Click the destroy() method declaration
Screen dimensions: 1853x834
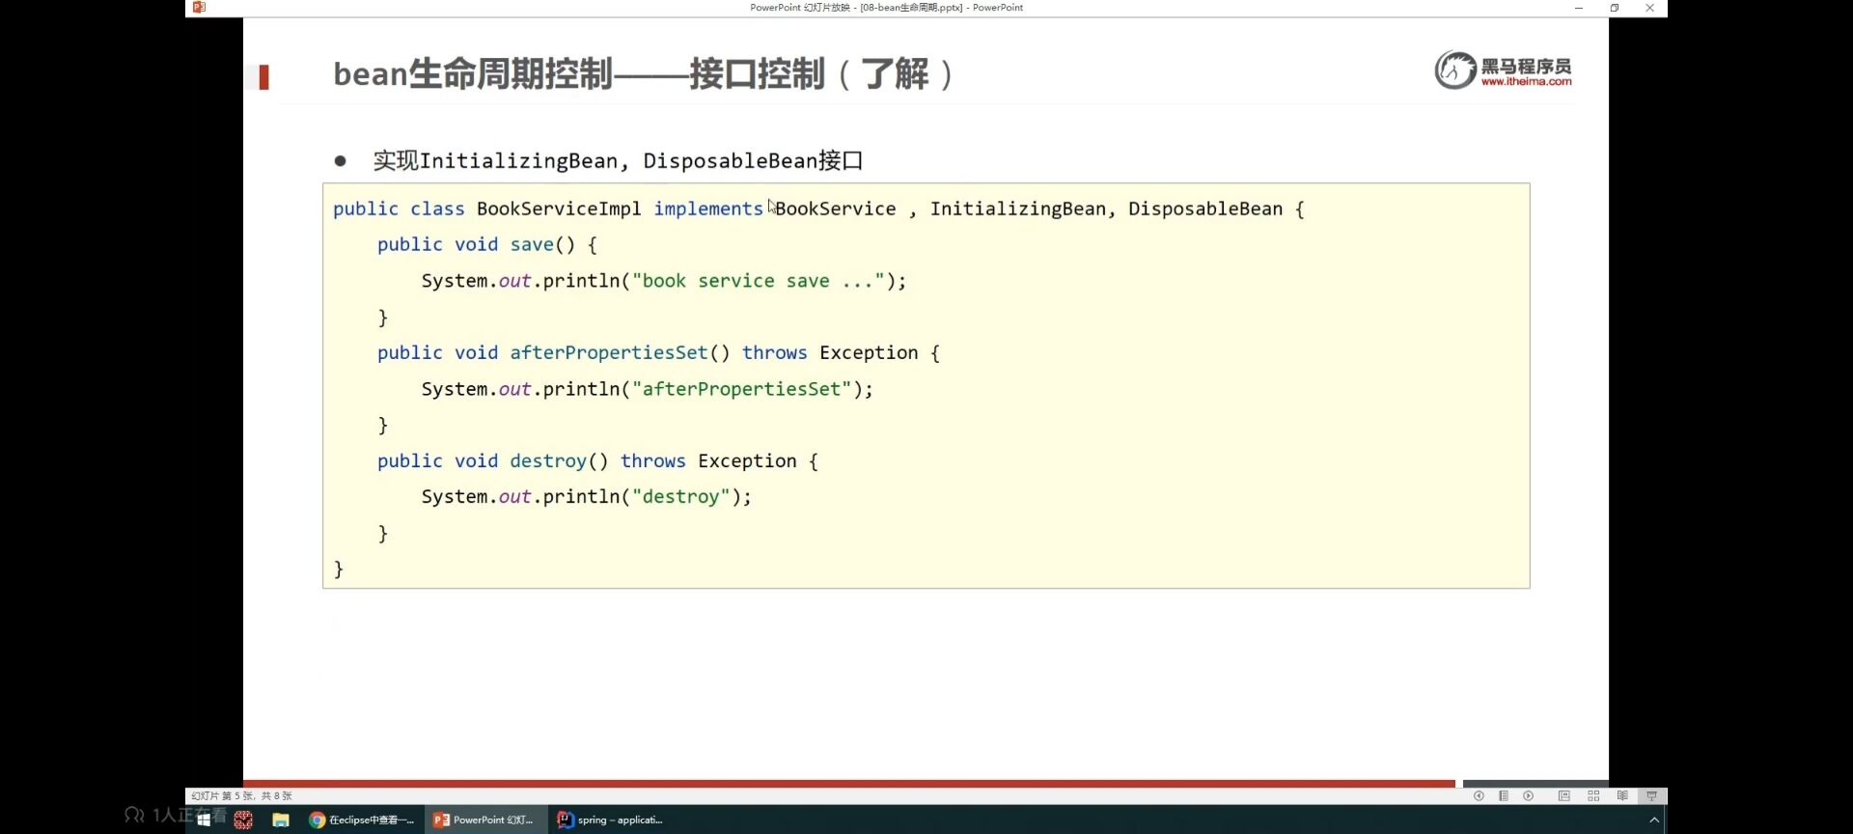click(x=597, y=460)
